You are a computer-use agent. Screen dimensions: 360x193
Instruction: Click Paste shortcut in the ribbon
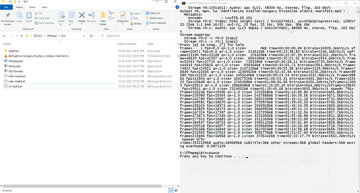(x=44, y=23)
